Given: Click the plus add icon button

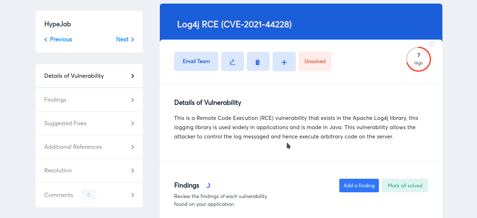Looking at the screenshot, I should coord(284,62).
